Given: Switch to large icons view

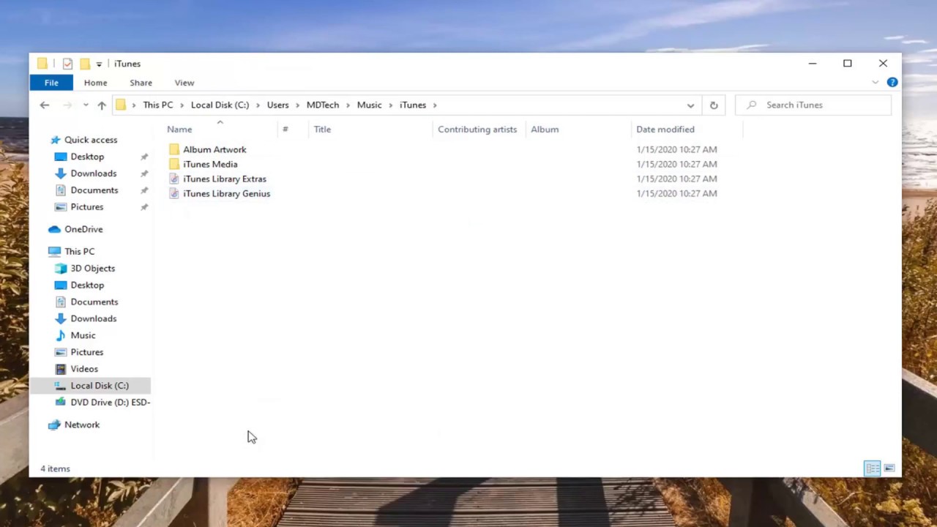Looking at the screenshot, I should [x=889, y=468].
